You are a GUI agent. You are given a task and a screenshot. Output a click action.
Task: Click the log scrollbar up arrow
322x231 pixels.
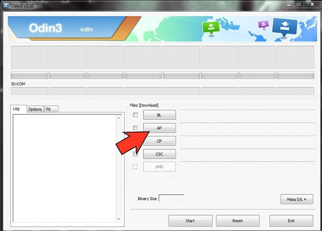click(118, 118)
